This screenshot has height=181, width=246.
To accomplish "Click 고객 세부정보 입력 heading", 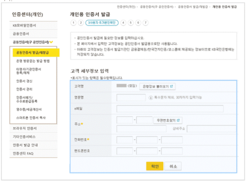I will point(89,71).
